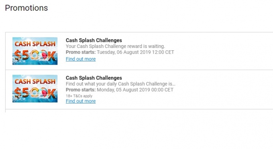Click the first Cash Splash Challenges title
This screenshot has height=149, width=273.
coord(94,40)
